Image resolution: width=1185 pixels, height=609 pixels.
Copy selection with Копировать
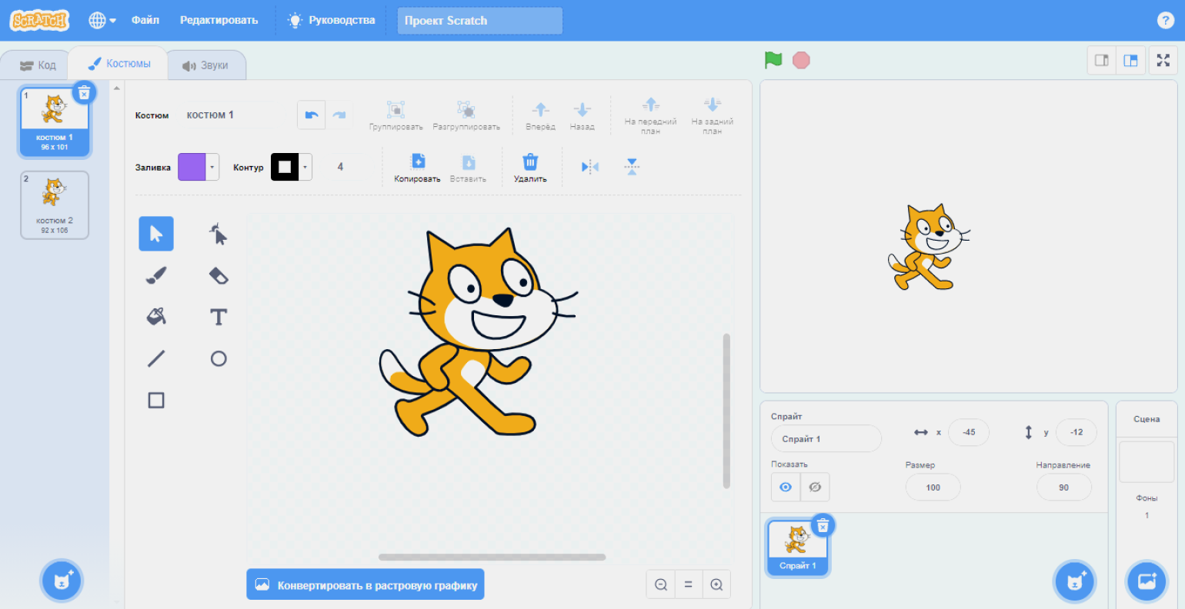418,168
